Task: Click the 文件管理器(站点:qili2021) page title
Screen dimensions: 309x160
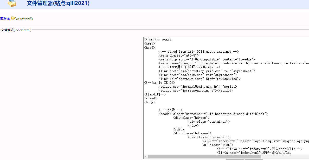Action: 58,3
